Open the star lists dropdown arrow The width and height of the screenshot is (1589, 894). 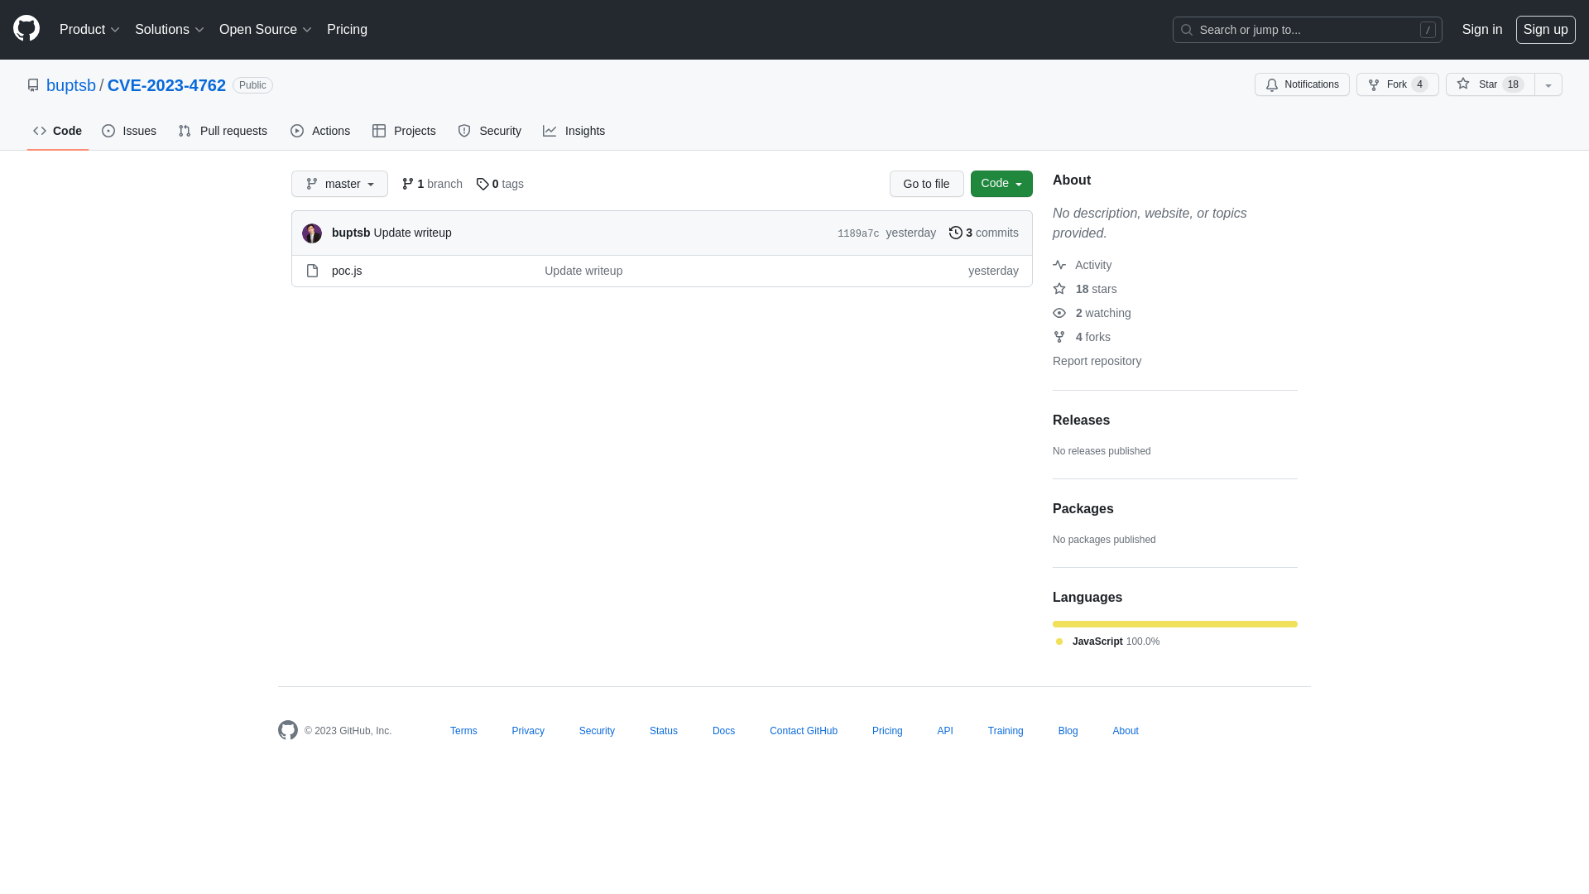point(1548,84)
